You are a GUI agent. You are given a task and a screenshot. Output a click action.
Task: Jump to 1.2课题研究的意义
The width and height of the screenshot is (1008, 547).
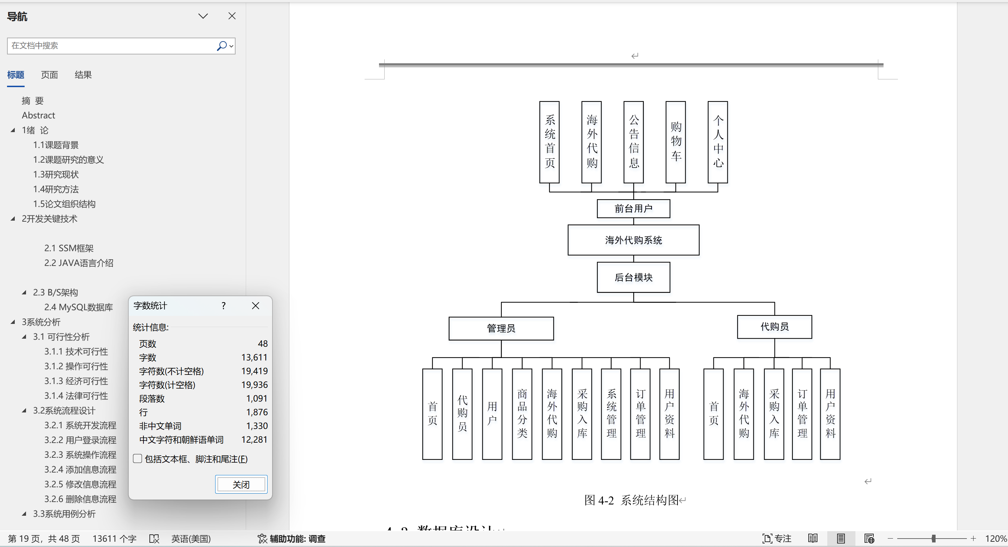tap(69, 159)
